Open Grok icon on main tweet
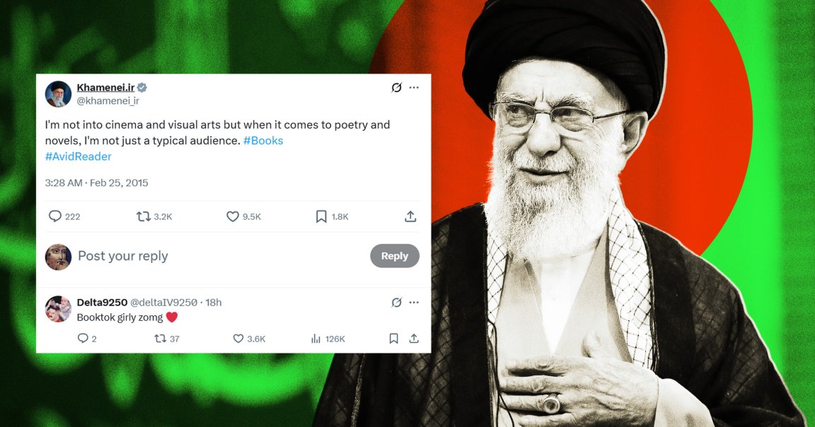 tap(397, 87)
